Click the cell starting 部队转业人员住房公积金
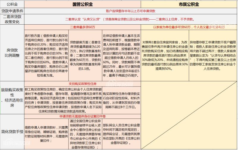This screenshot has height=150, width=238. (121, 134)
